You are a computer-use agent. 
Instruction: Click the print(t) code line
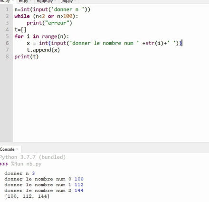[x=27, y=56]
